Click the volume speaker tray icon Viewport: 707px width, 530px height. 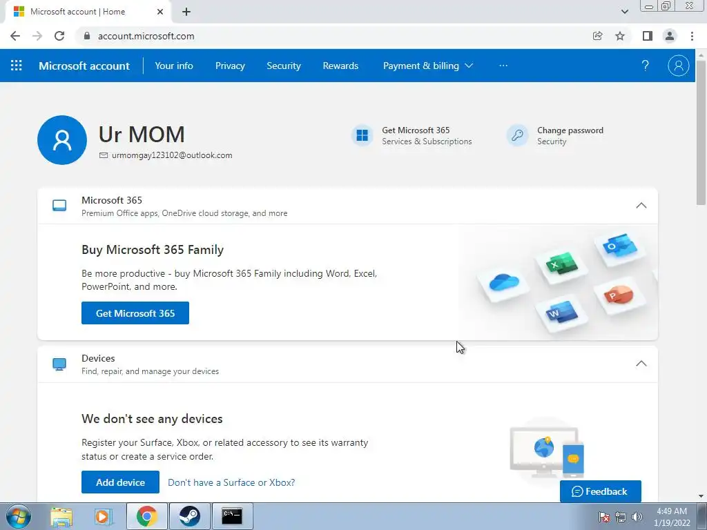[x=637, y=517]
